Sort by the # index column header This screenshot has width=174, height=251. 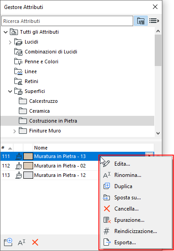point(7,148)
